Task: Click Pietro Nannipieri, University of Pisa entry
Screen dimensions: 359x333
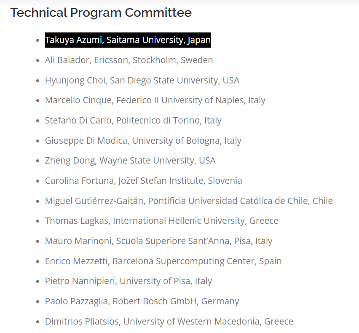Action: [x=129, y=281]
